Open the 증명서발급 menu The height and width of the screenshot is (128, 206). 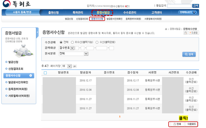(x=103, y=12)
